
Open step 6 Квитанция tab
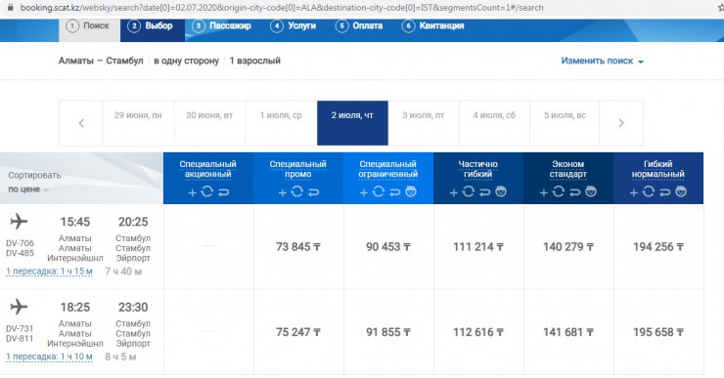coord(433,25)
